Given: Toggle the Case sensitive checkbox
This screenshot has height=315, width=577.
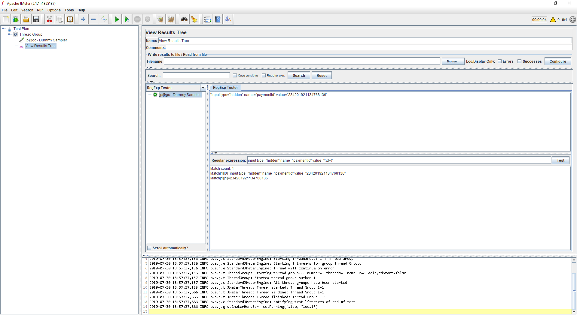Looking at the screenshot, I should tap(235, 76).
